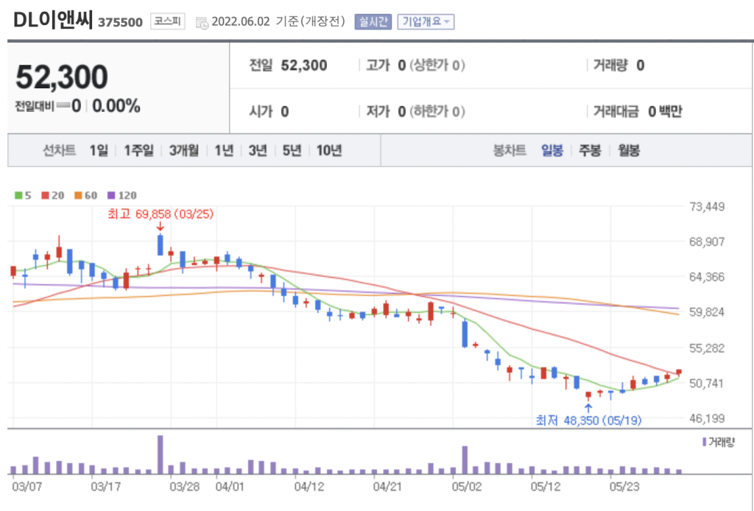This screenshot has height=511, width=754.
Task: Click the 코스피 market badge
Action: (x=169, y=21)
